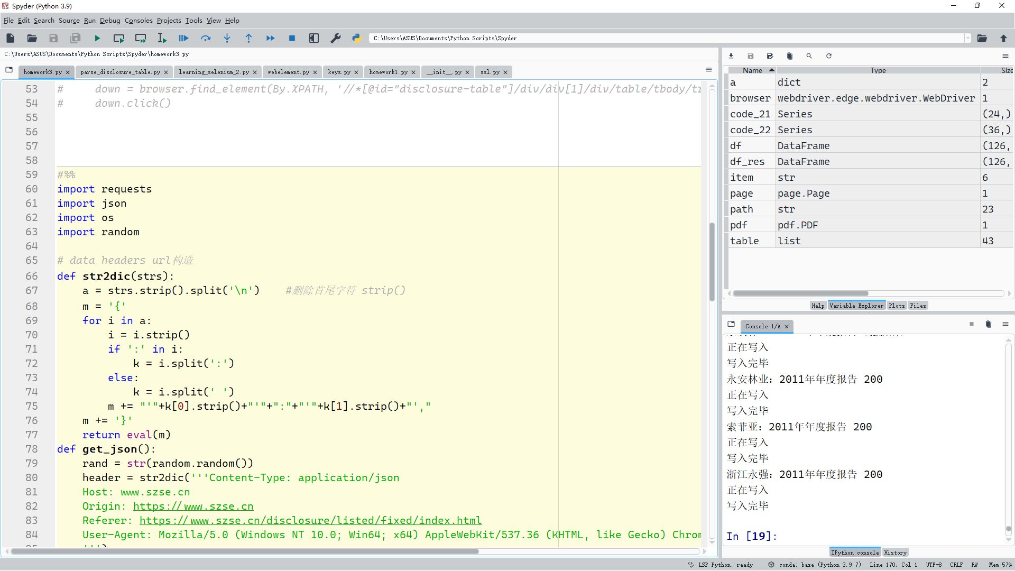The width and height of the screenshot is (1015, 571).
Task: Switch to History tab
Action: [895, 552]
